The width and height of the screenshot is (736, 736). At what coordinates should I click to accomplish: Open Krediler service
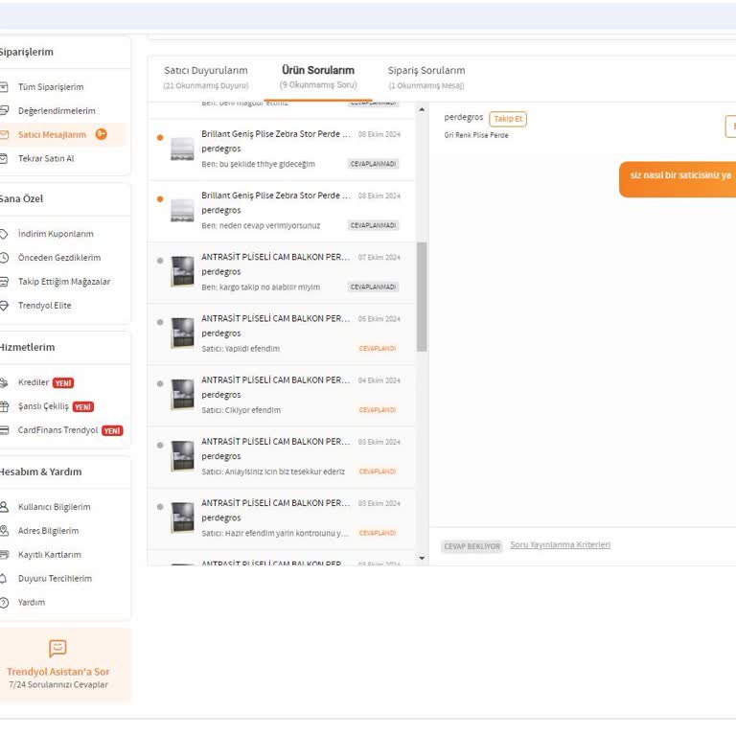[x=34, y=382]
